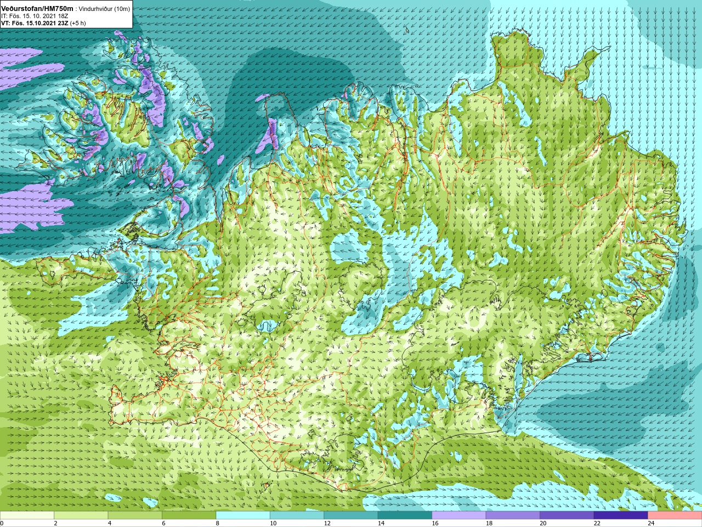Click the violet 20–22 legend swatch
Image resolution: width=702 pixels, height=527 pixels.
point(567,515)
